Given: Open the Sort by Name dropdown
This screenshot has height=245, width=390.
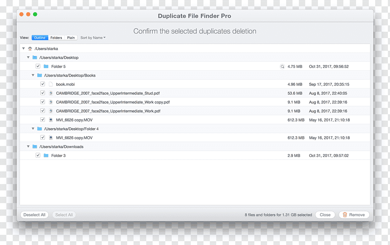Looking at the screenshot, I should pos(93,38).
